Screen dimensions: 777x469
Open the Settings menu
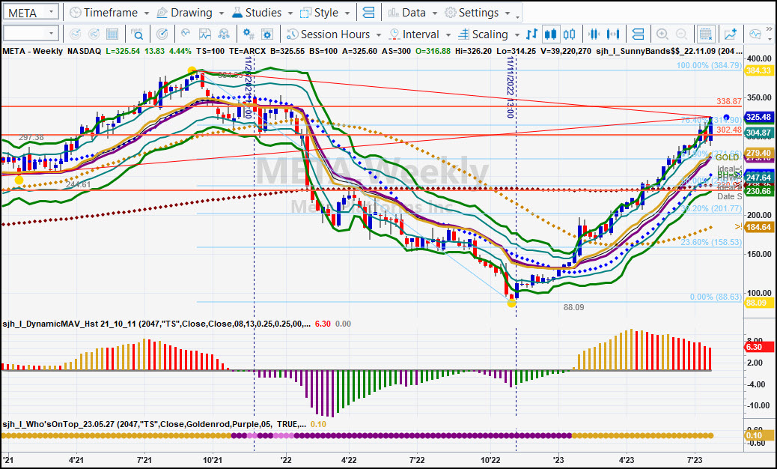(x=477, y=13)
